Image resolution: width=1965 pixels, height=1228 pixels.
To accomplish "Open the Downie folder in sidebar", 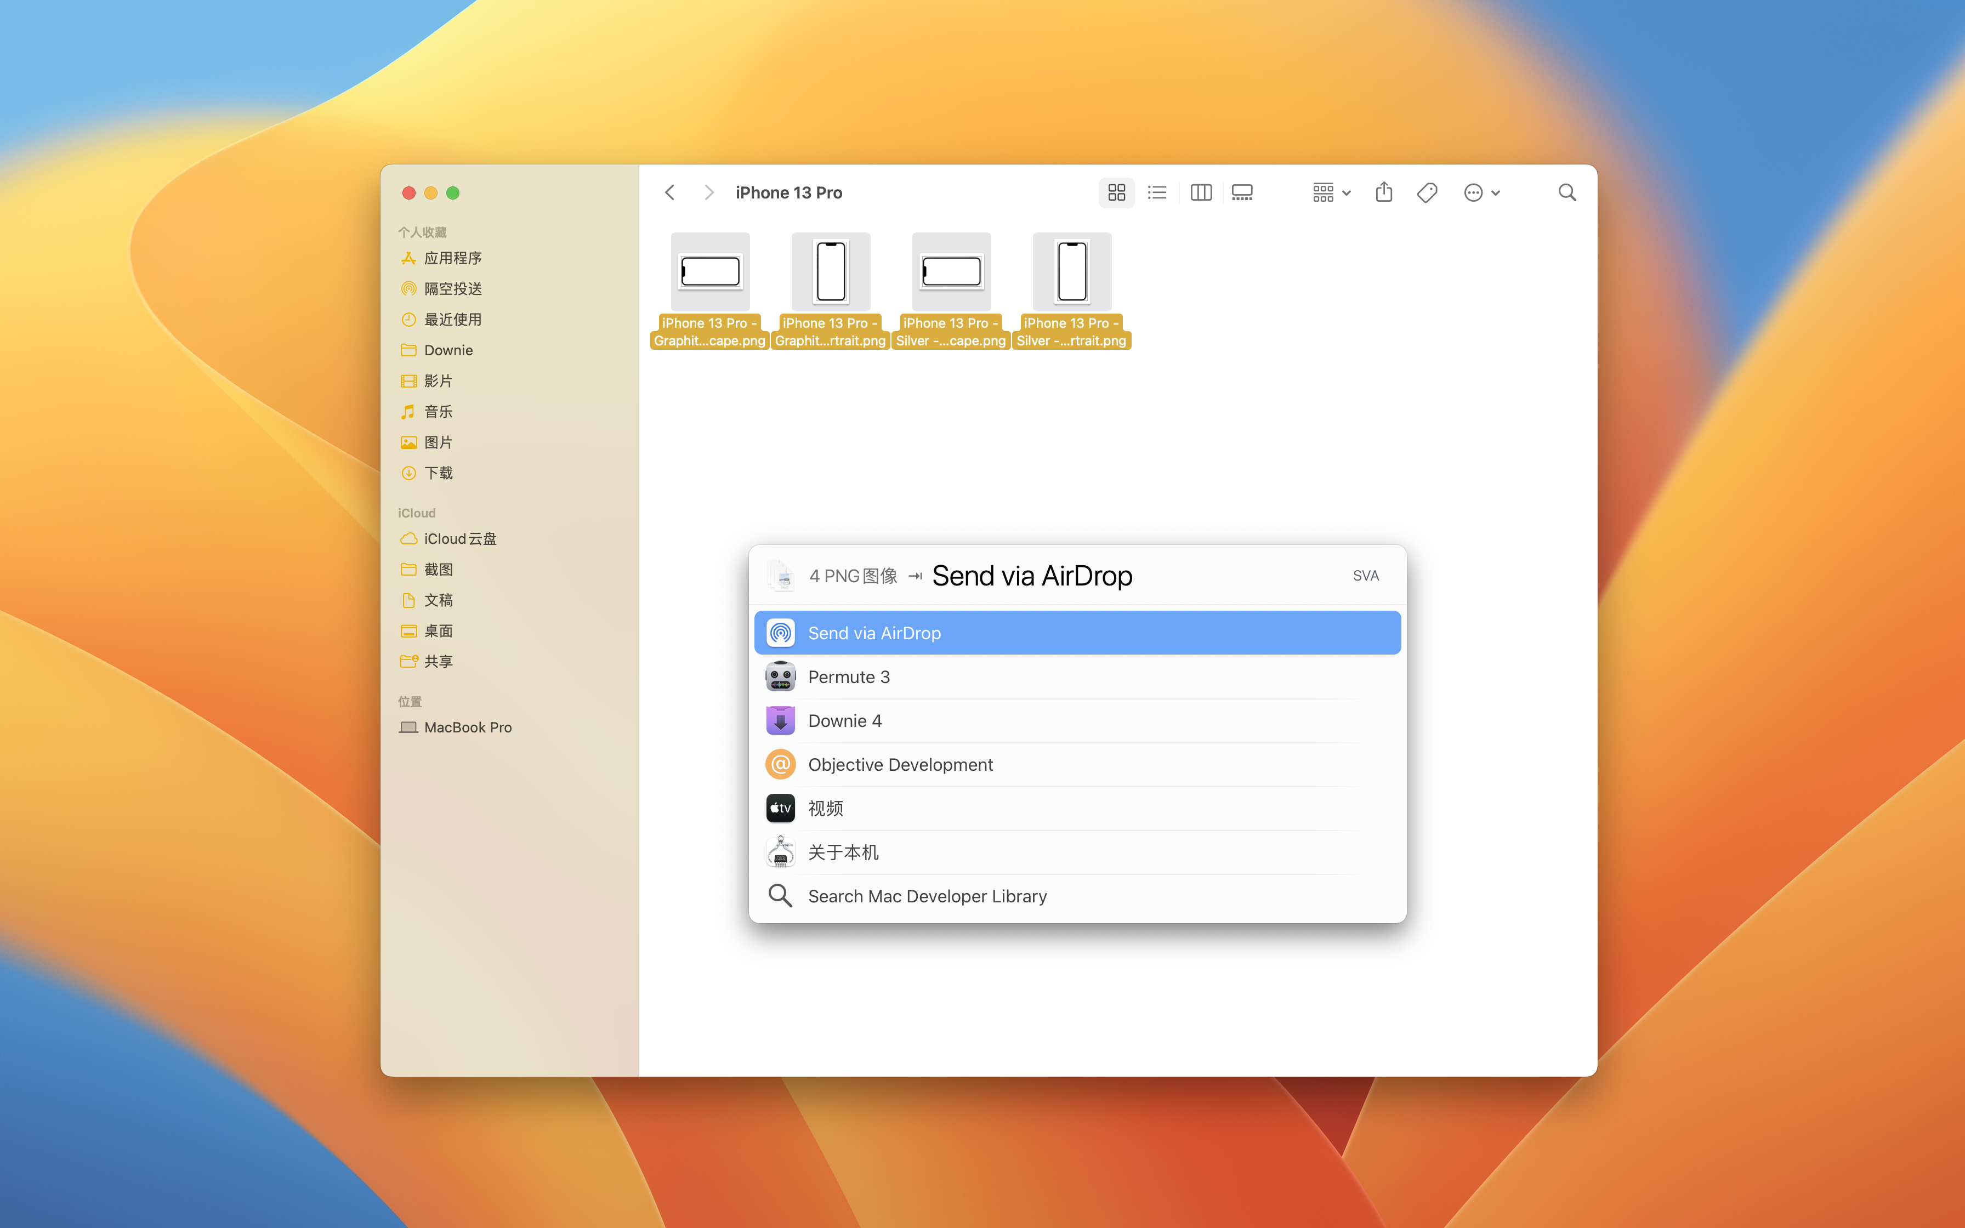I will pos(510,350).
